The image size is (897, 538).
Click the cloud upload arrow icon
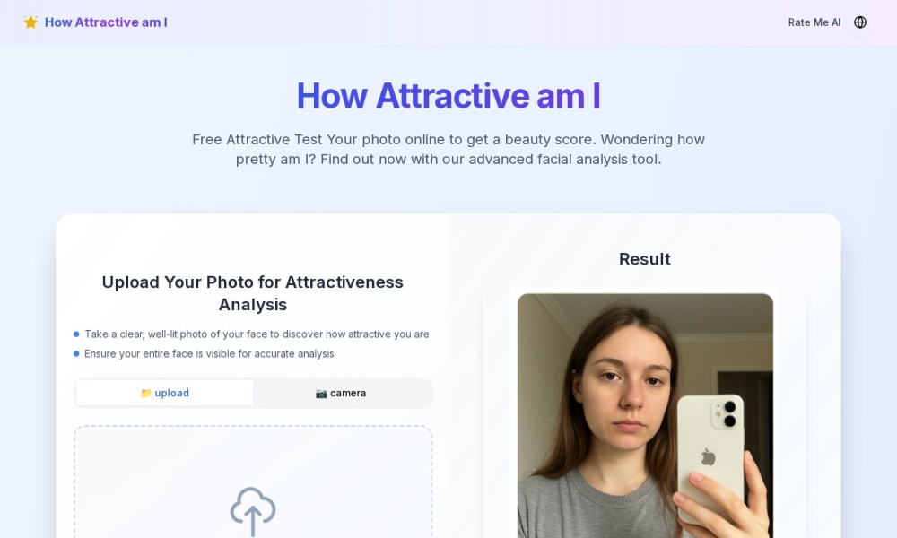tap(253, 512)
